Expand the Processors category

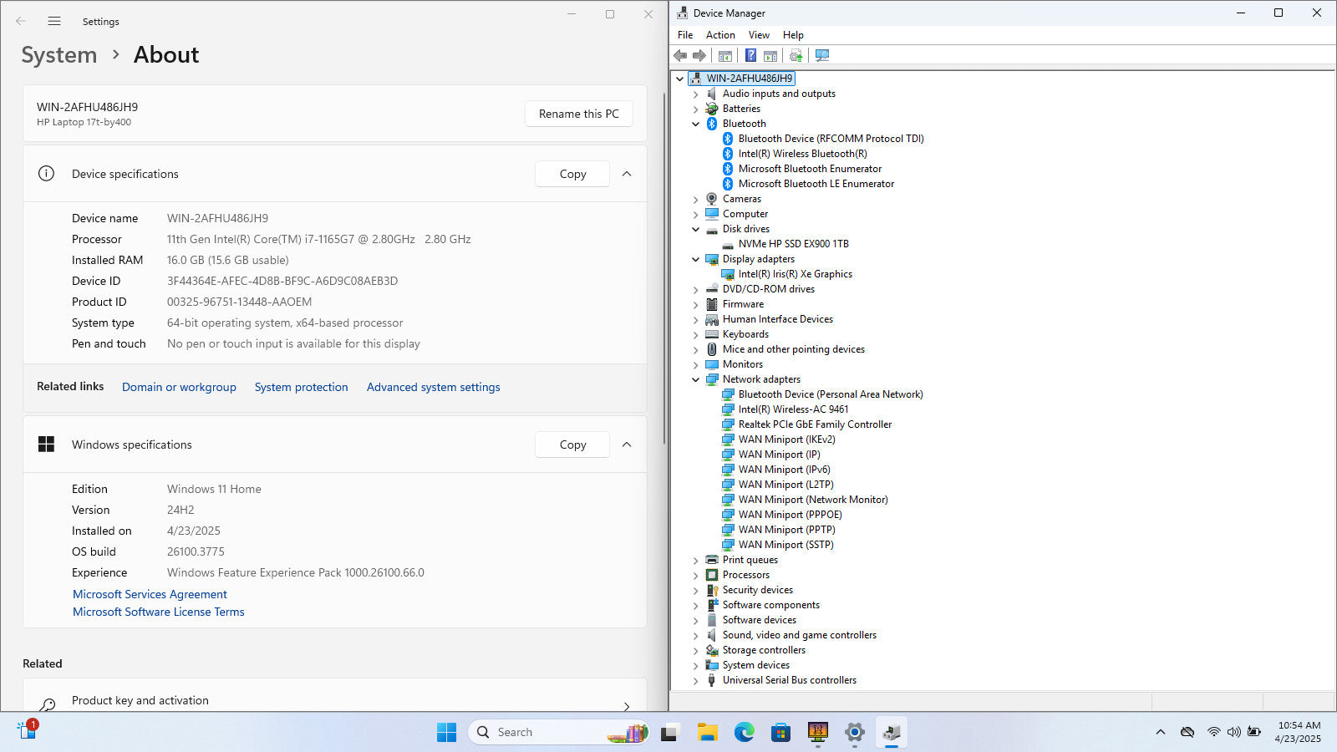tap(695, 575)
